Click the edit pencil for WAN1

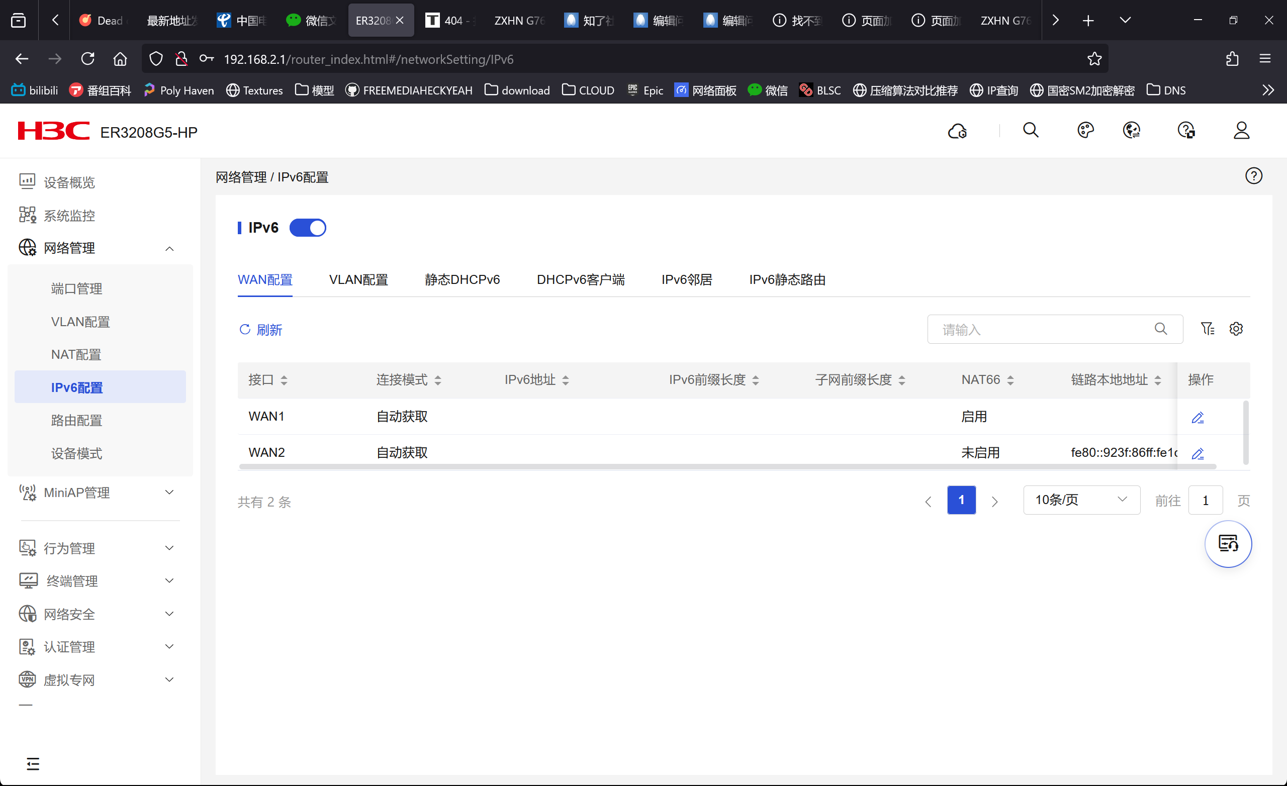click(1198, 417)
